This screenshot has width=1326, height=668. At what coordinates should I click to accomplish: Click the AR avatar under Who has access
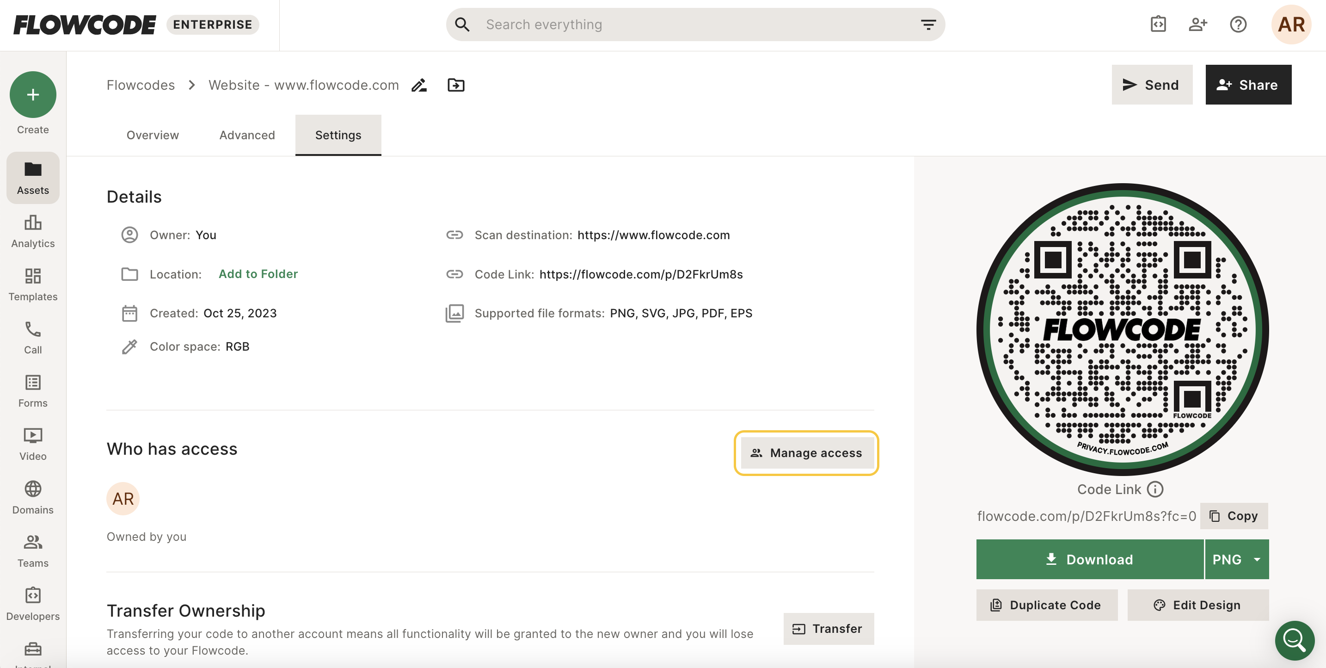123,499
